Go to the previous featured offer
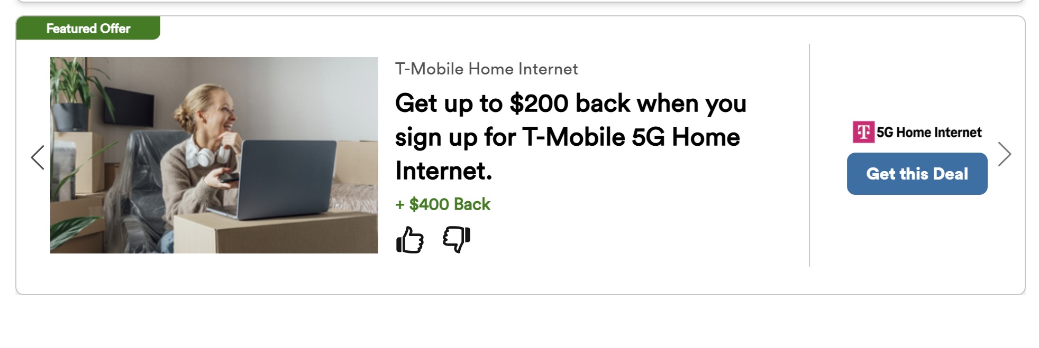This screenshot has width=1039, height=348. point(38,157)
